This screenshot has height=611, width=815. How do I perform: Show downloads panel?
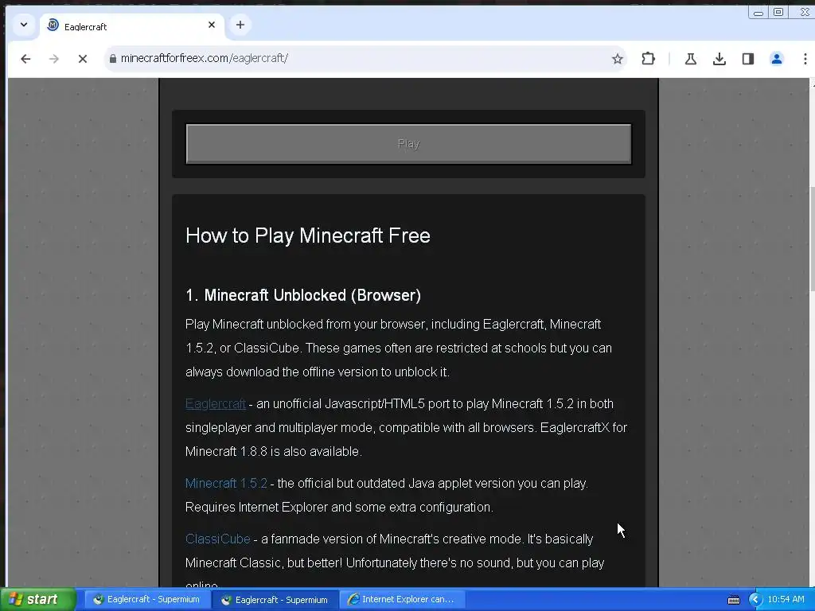719,59
